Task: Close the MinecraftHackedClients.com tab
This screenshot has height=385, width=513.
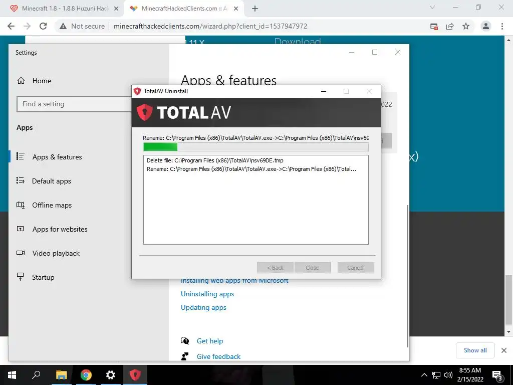Action: 236,9
